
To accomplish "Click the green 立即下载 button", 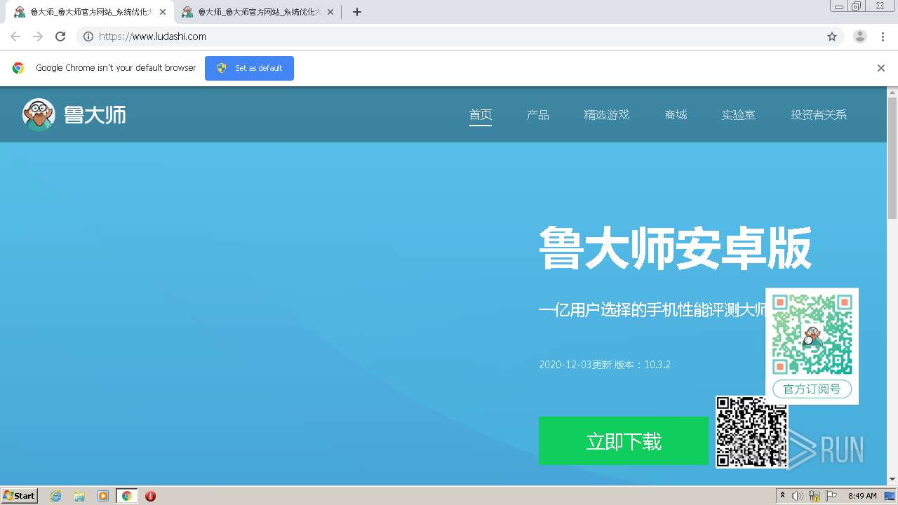I will tap(624, 440).
